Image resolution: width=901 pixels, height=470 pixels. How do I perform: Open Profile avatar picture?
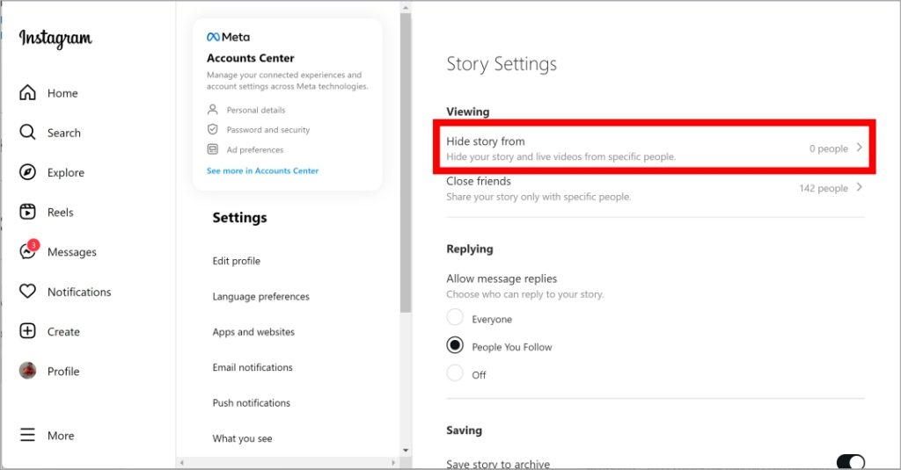click(x=27, y=371)
